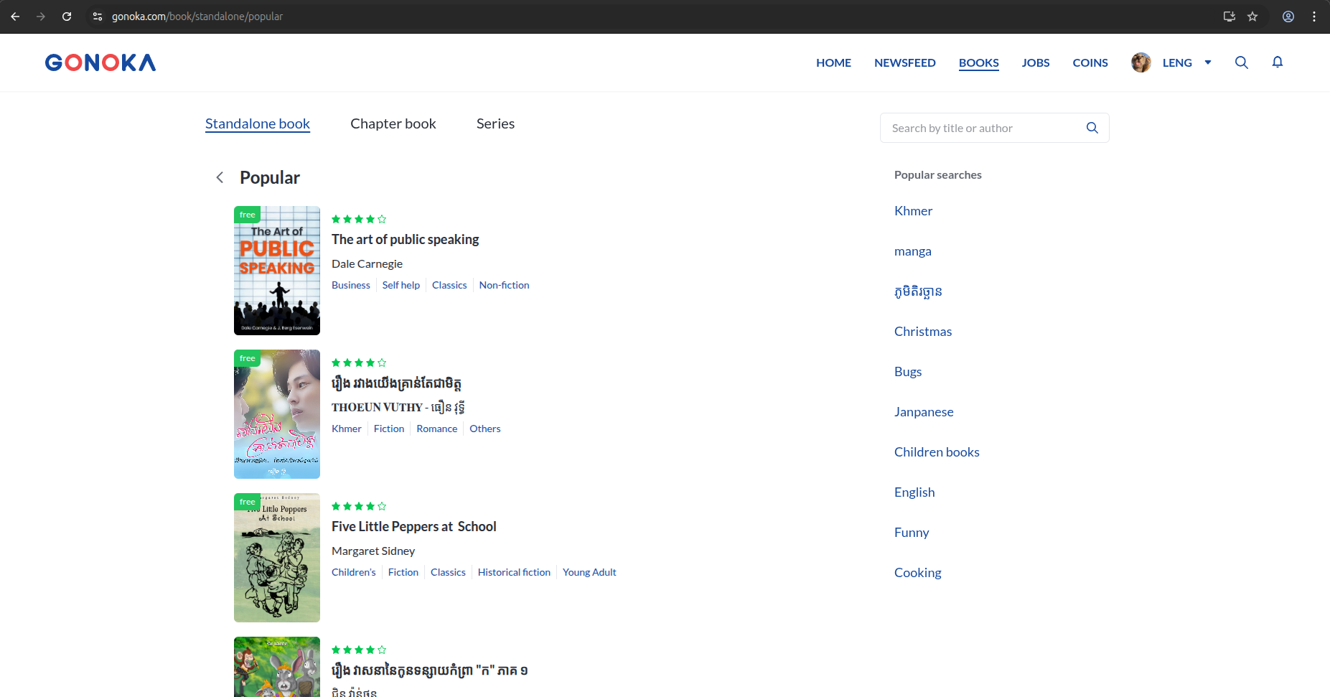The width and height of the screenshot is (1330, 697).
Task: Open NEWSFEED in the navigation bar
Action: (x=904, y=62)
